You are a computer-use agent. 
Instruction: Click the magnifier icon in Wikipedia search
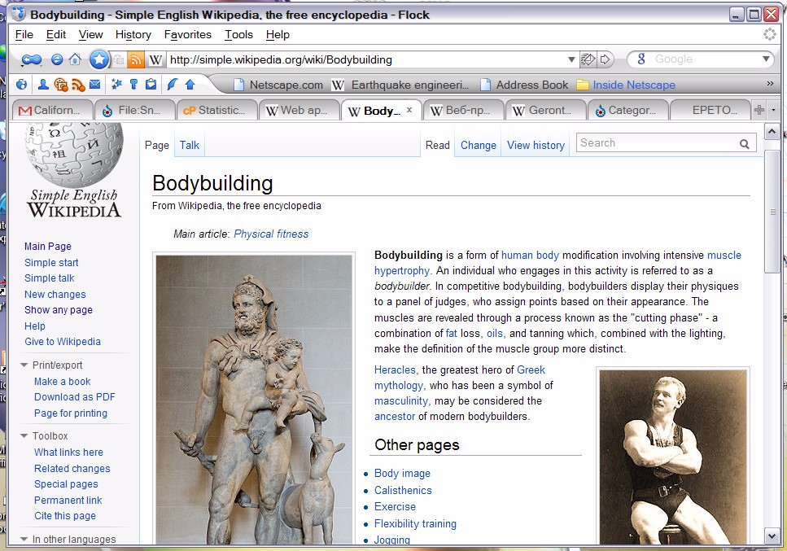745,144
